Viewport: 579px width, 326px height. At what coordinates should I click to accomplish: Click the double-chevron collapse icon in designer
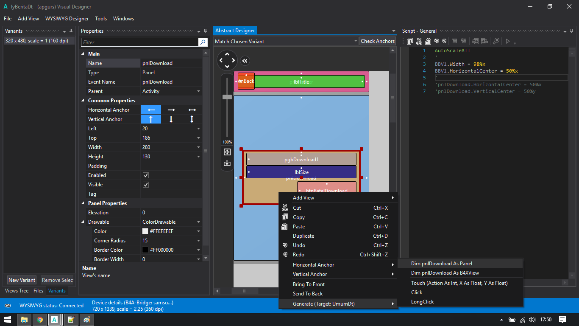pos(245,61)
